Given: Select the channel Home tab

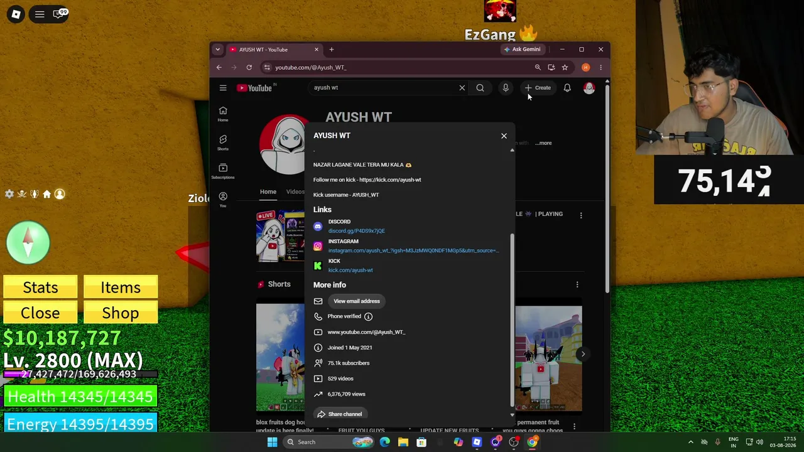Looking at the screenshot, I should tap(268, 192).
